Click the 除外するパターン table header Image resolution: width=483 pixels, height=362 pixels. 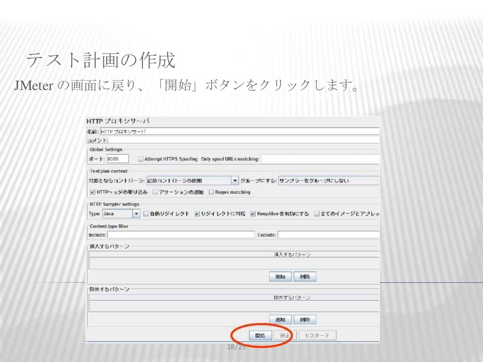[x=234, y=298]
